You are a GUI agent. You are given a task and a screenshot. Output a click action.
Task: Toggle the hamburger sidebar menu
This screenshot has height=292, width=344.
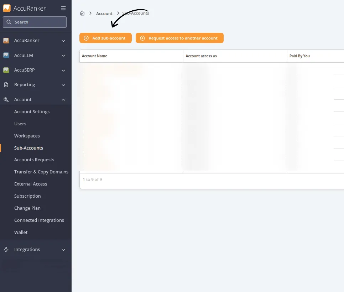[63, 8]
